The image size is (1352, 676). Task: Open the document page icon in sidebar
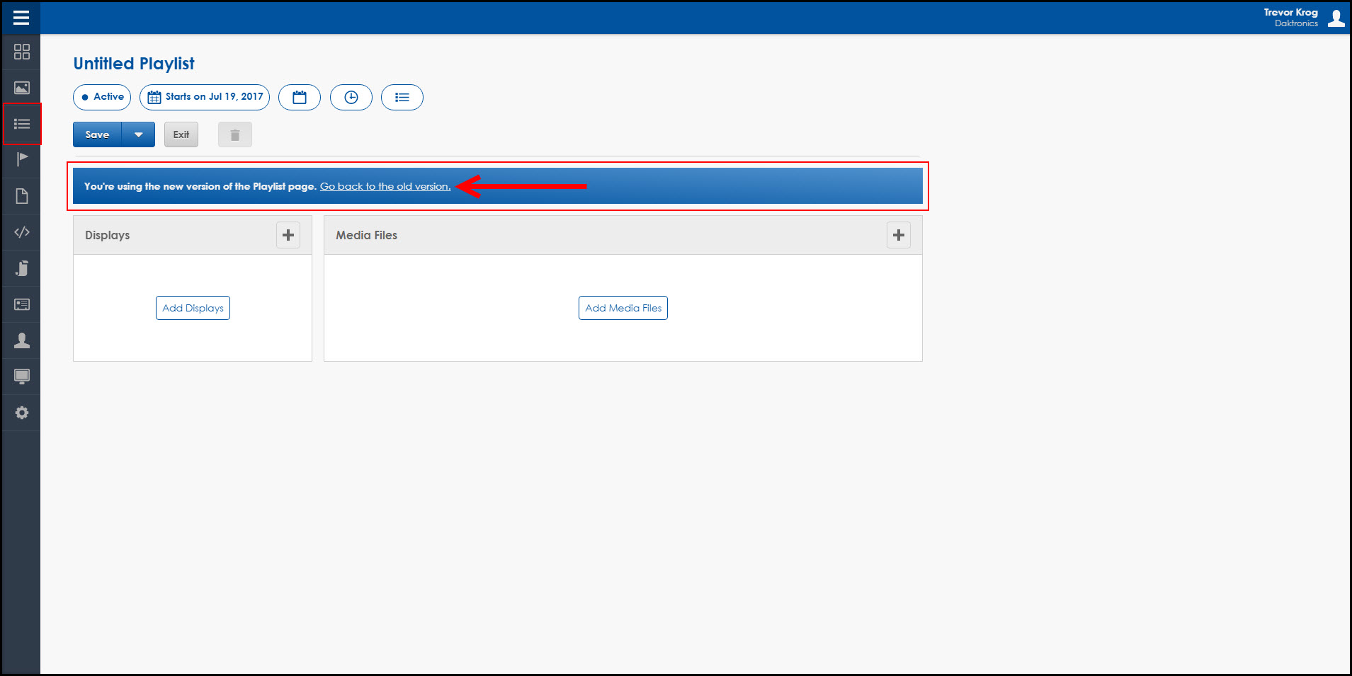click(22, 196)
